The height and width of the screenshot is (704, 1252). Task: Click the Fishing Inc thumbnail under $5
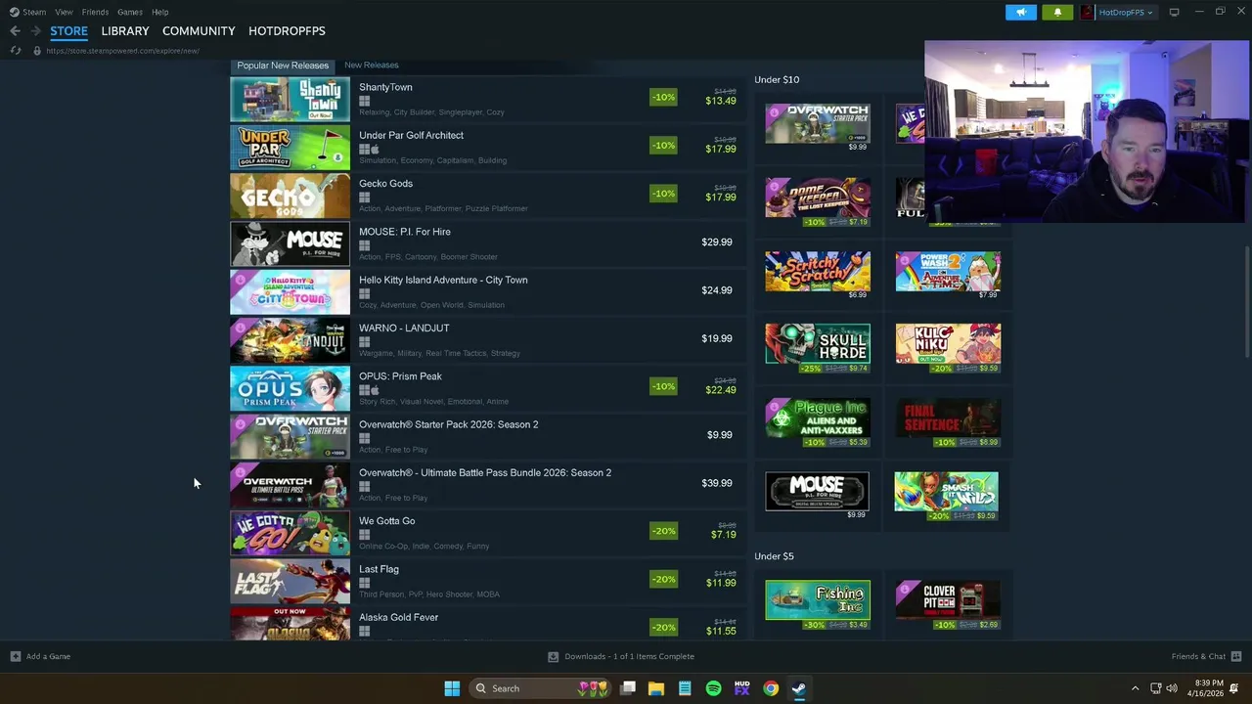point(818,600)
